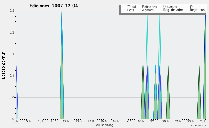Click the "18 h" x-axis label
The width and height of the screenshot is (209, 128).
tap(140, 121)
